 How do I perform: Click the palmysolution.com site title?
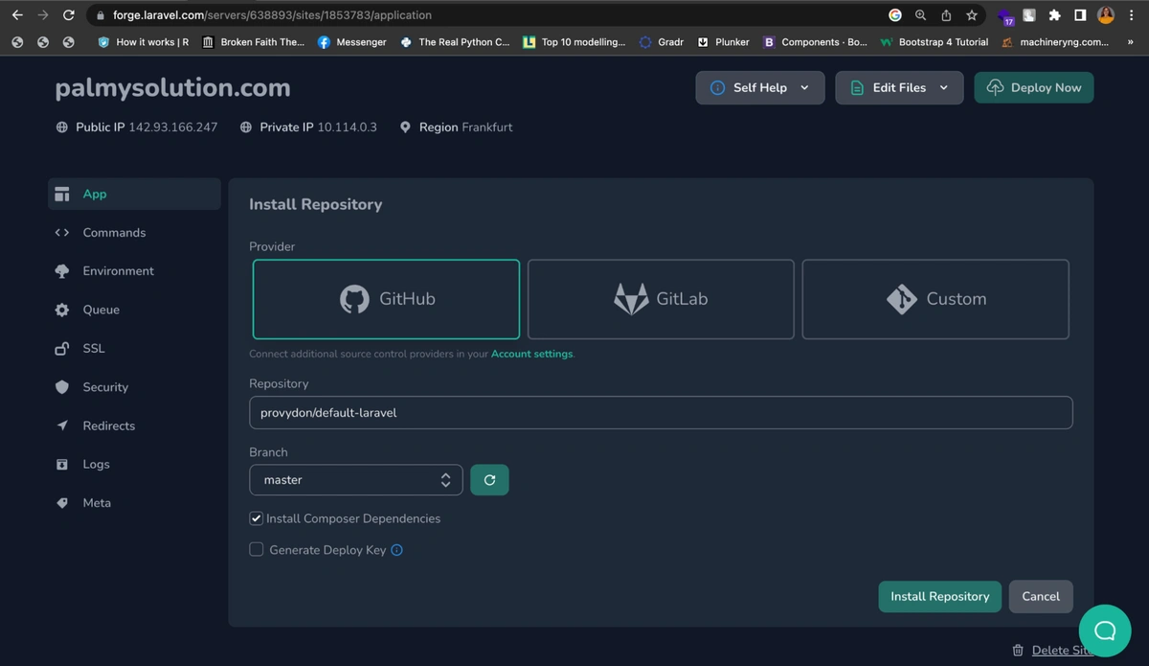point(172,88)
